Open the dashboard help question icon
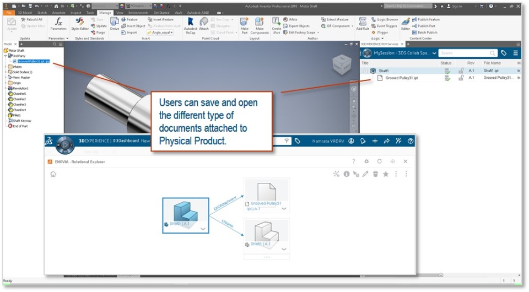 411,141
